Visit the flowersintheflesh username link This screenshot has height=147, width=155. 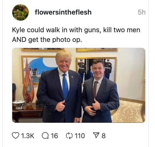point(63,12)
